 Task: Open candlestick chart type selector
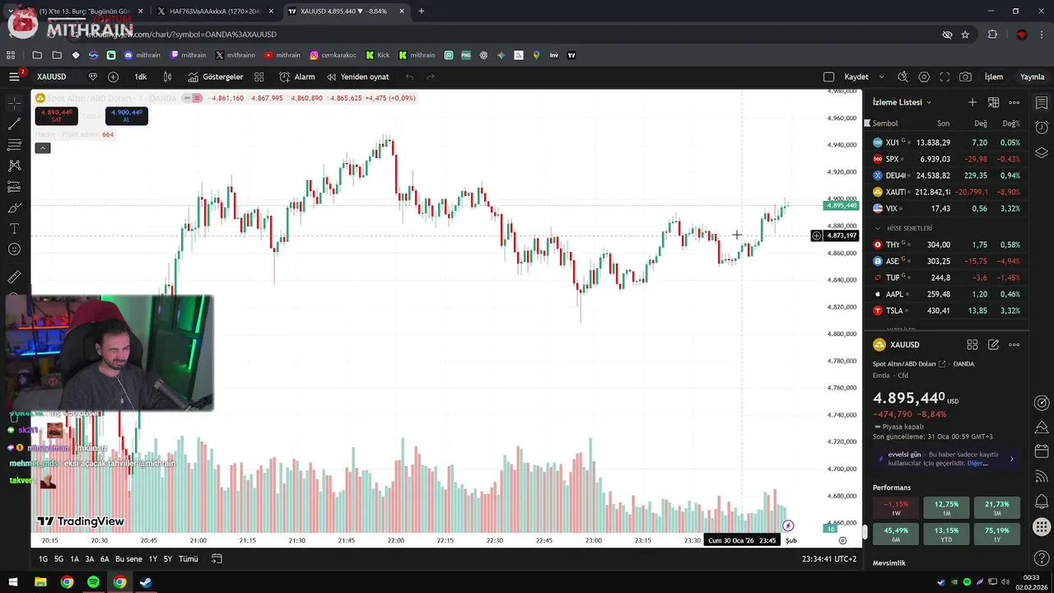pyautogui.click(x=167, y=77)
